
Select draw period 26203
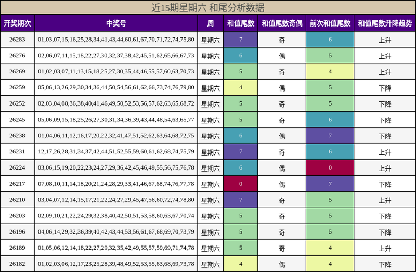coord(17,216)
